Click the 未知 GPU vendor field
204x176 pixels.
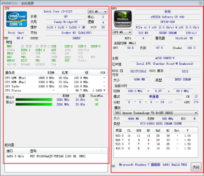point(167,12)
